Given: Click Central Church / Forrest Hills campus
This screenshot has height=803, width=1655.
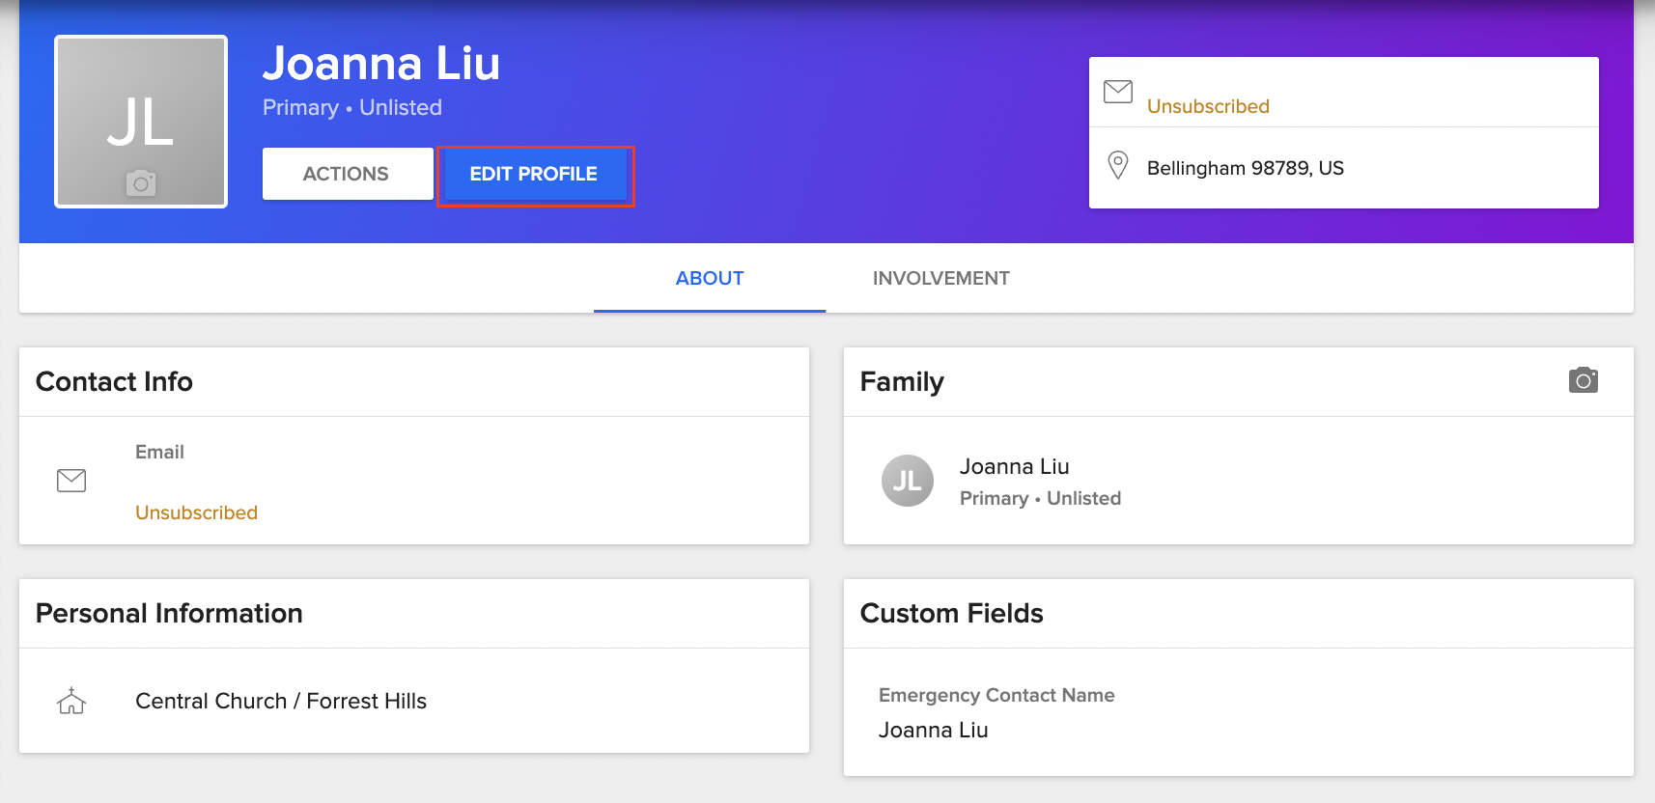Looking at the screenshot, I should pos(281,701).
